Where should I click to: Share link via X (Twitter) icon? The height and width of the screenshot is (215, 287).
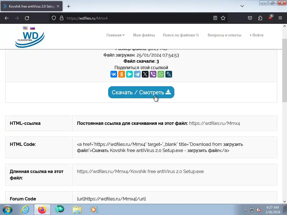(x=145, y=74)
